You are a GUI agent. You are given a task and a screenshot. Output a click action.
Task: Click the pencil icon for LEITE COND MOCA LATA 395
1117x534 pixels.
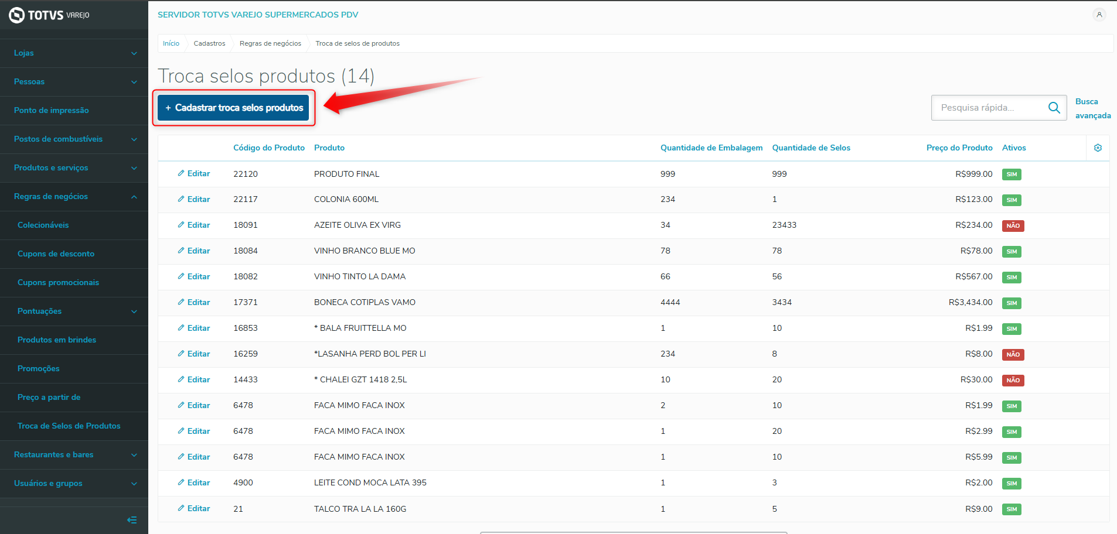coord(181,482)
